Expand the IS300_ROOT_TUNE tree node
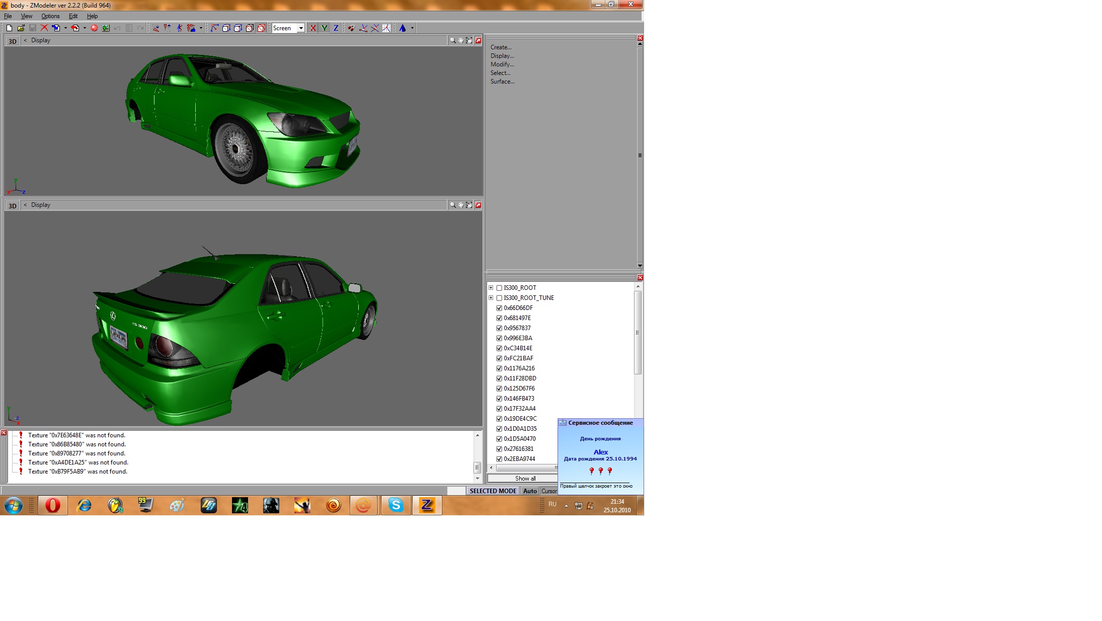The height and width of the screenshot is (621, 1102). pyautogui.click(x=491, y=298)
